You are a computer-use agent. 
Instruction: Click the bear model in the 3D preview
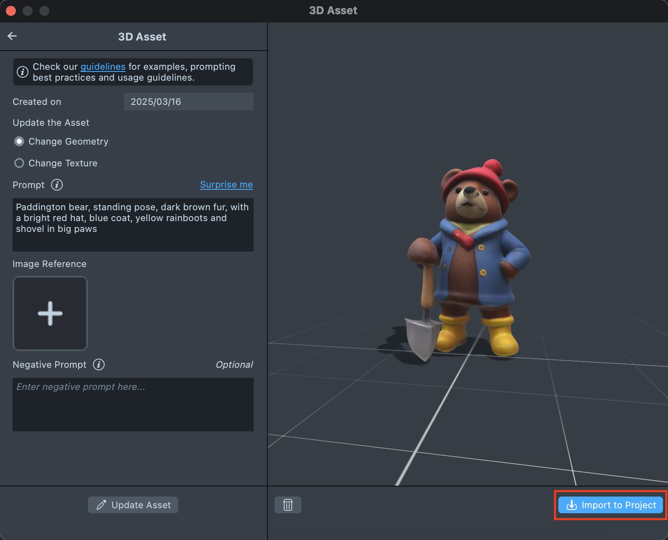tap(473, 259)
